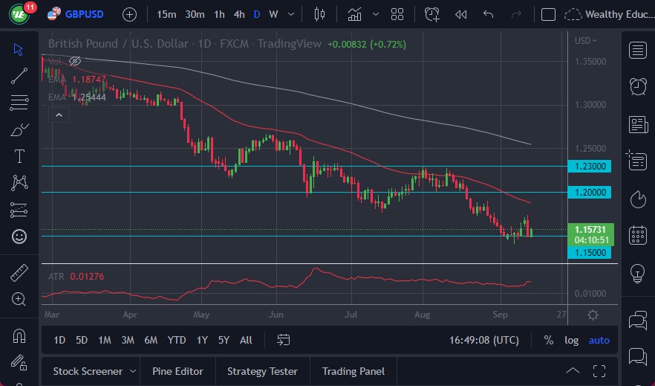The height and width of the screenshot is (386, 655).
Task: Toggle log scale on price axis
Action: pyautogui.click(x=571, y=340)
